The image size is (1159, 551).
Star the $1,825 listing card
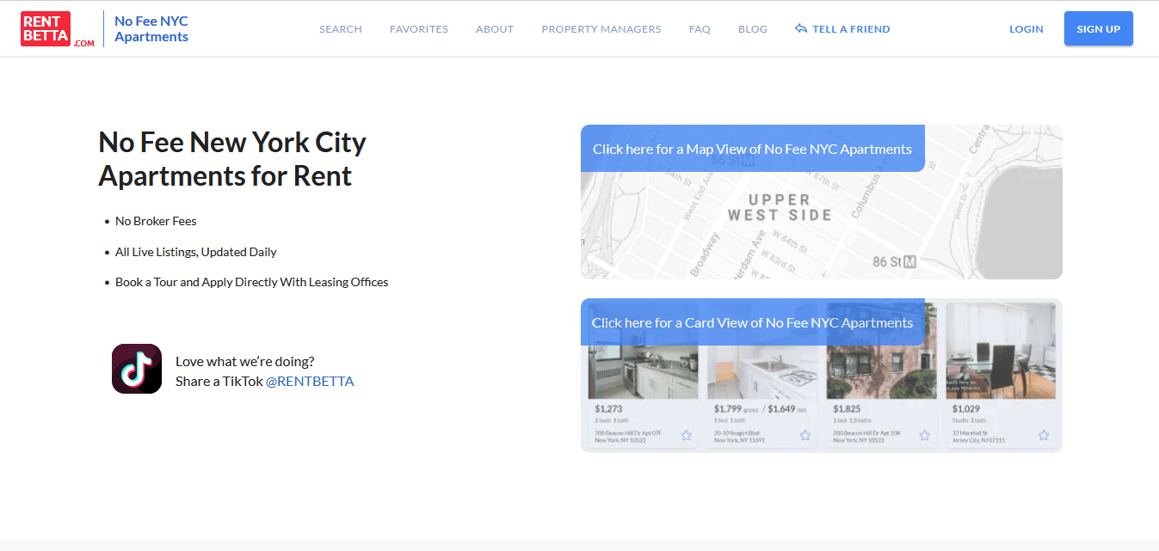924,436
